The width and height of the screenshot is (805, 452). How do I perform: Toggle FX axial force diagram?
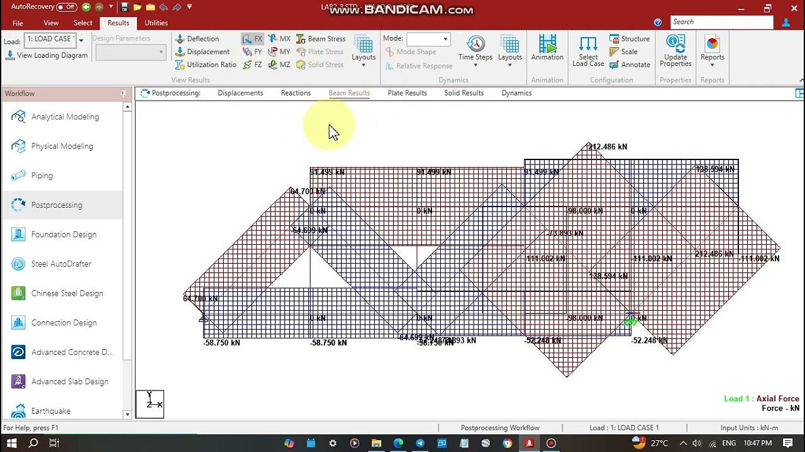tap(252, 39)
